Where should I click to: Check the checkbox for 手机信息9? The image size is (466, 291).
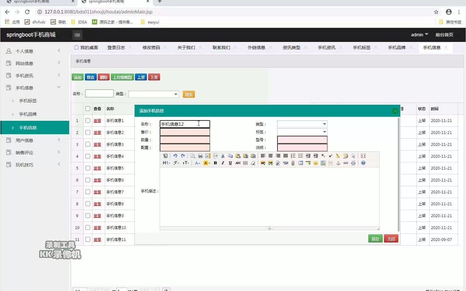point(88,216)
